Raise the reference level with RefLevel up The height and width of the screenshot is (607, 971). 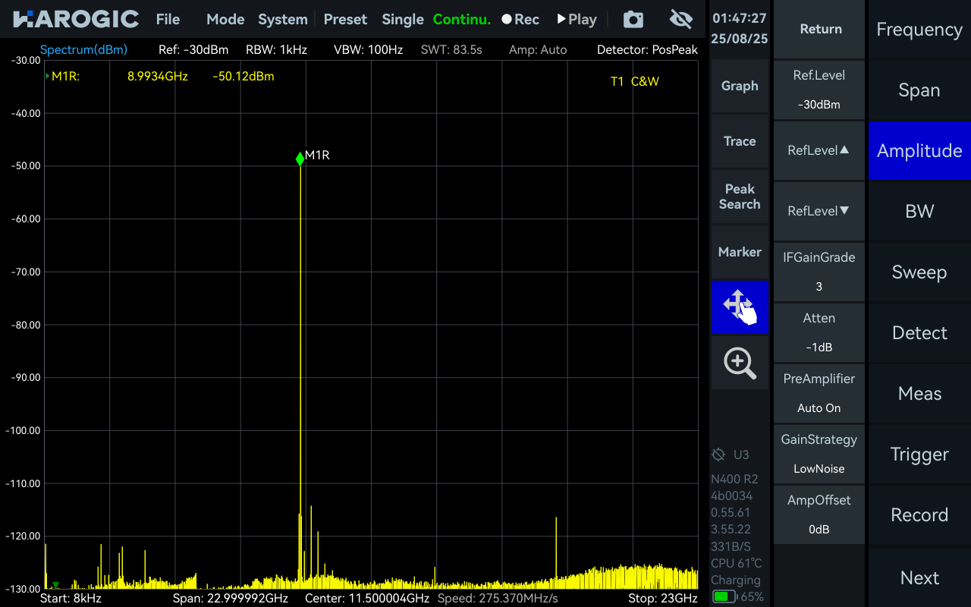(819, 150)
